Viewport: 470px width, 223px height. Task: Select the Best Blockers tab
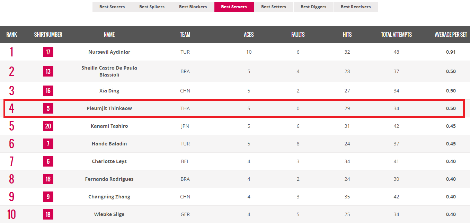193,7
